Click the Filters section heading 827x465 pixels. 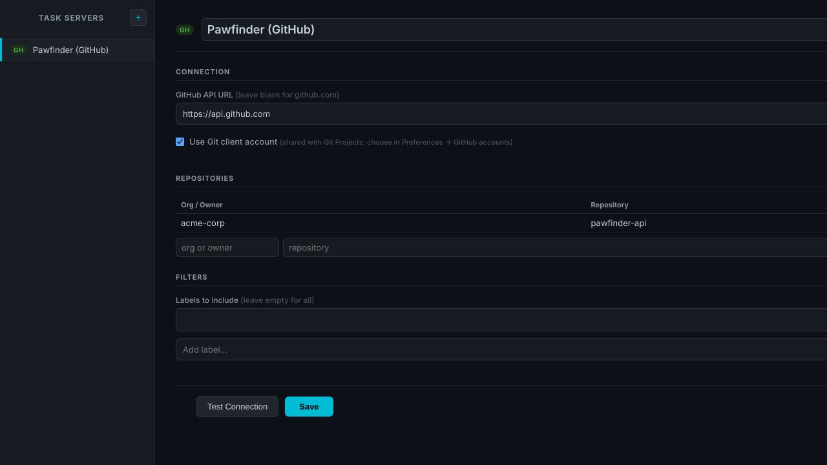pos(191,277)
